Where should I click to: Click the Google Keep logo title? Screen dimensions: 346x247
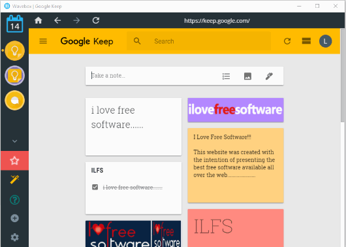[87, 41]
